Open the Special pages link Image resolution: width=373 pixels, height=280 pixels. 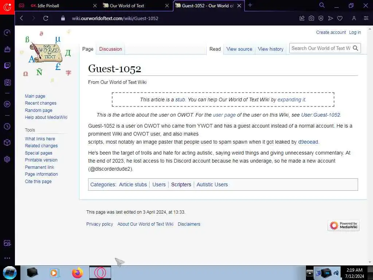[x=39, y=153]
